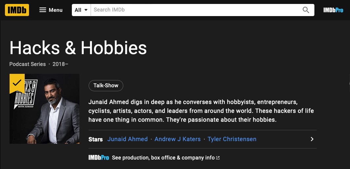Open Andrew J Katers' profile link
Image resolution: width=350 pixels, height=169 pixels.
click(178, 139)
